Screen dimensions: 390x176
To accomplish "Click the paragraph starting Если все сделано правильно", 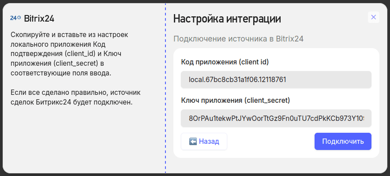I will click(75, 97).
